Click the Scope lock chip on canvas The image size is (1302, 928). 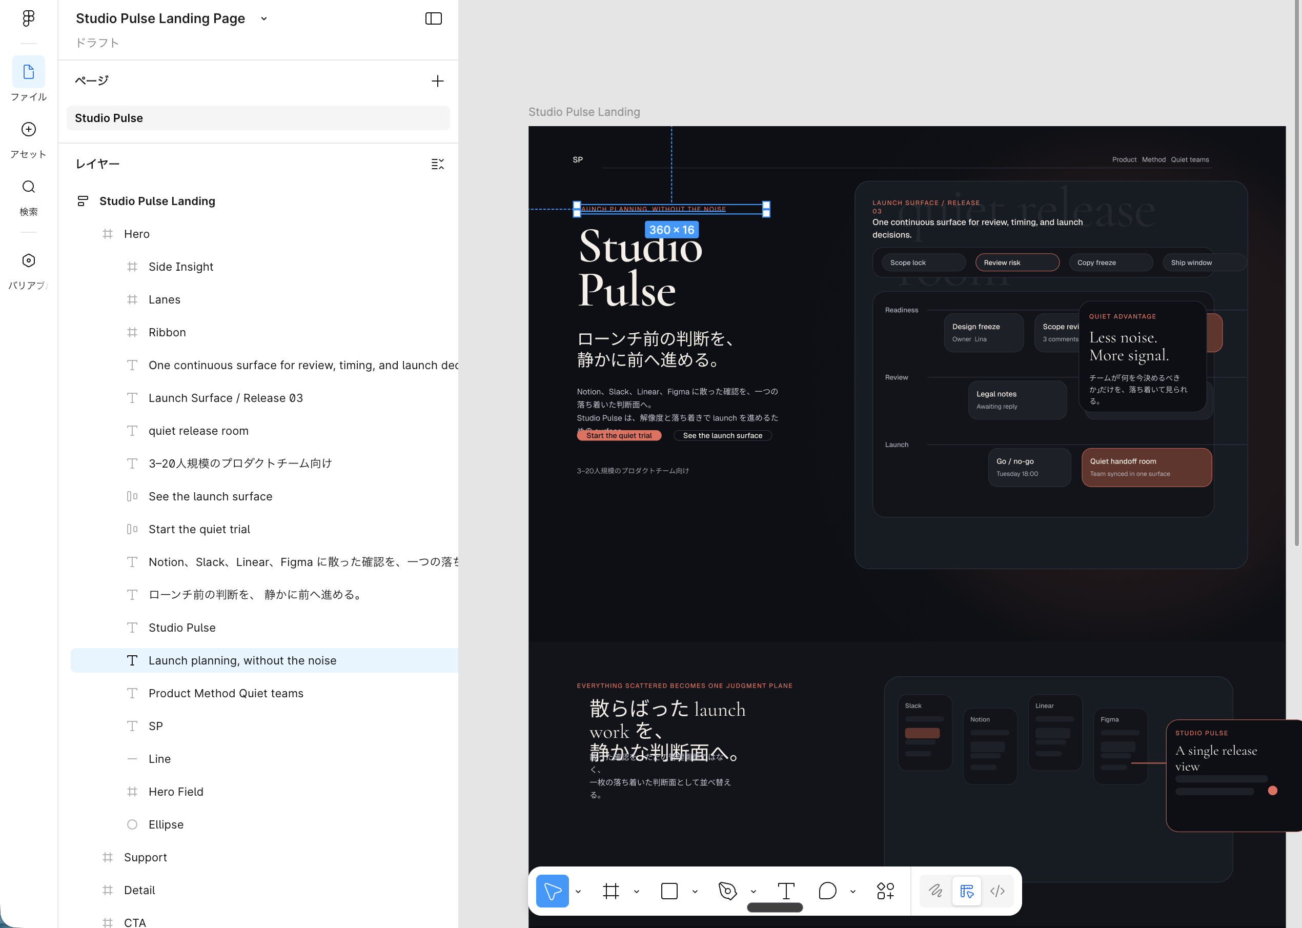coord(924,263)
